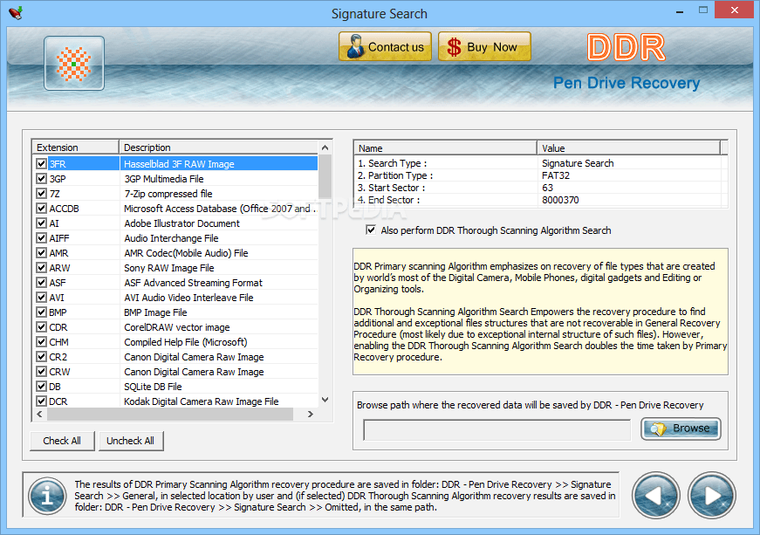760x535 pixels.
Task: Click the left navigation arrow
Action: (x=655, y=494)
